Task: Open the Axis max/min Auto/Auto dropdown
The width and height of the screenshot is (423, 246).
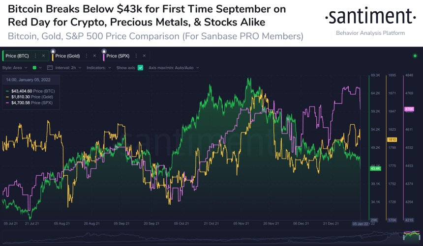Action: (x=174, y=68)
